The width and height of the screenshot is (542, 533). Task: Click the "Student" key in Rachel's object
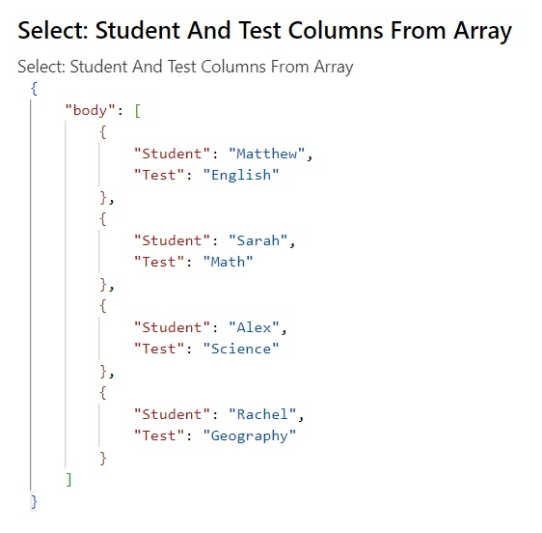172,414
